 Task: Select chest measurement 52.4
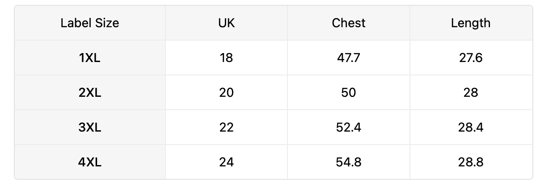349,128
